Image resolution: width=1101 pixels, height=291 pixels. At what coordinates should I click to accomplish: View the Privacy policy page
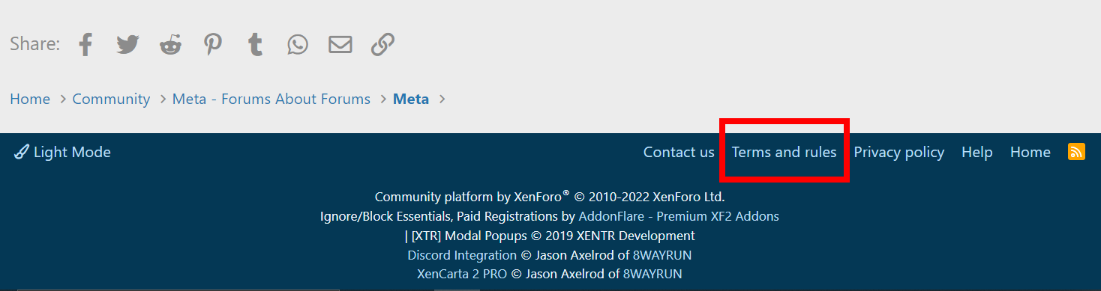(898, 152)
